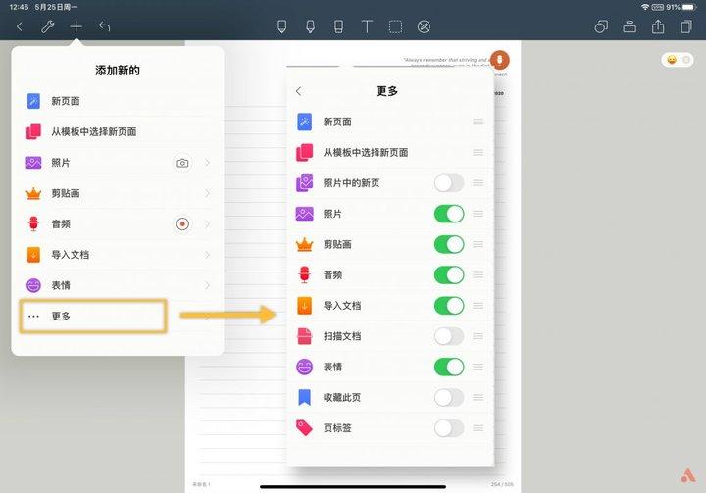Expand 导入文档 via its chevron

pos(208,255)
